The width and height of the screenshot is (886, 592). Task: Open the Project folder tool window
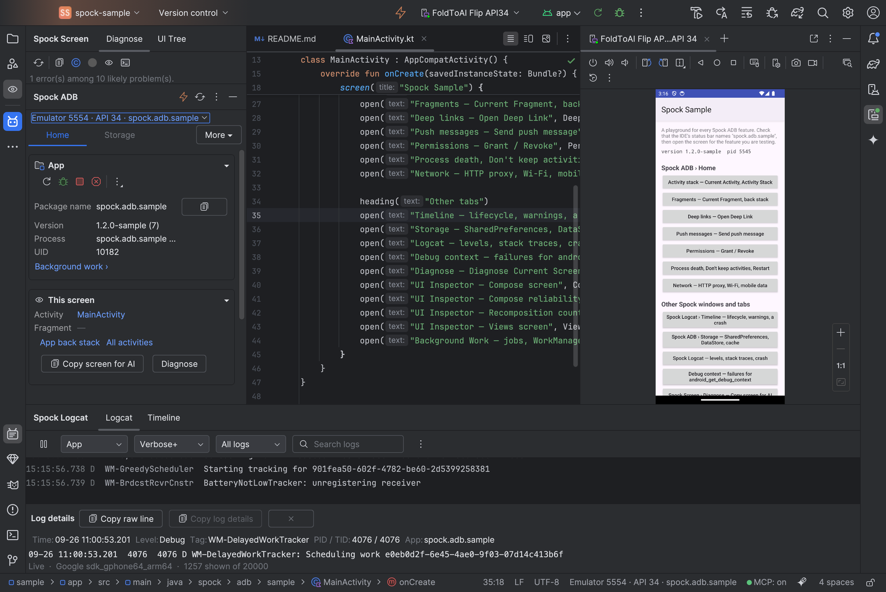point(13,39)
